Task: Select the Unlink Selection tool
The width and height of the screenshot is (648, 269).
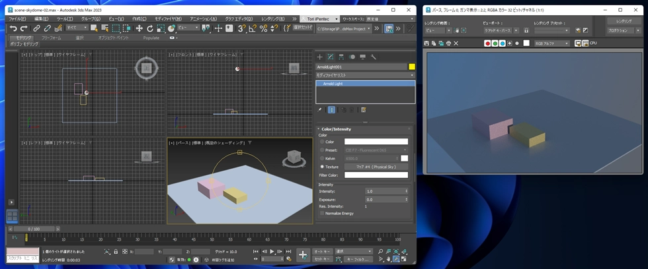Action: [x=48, y=28]
